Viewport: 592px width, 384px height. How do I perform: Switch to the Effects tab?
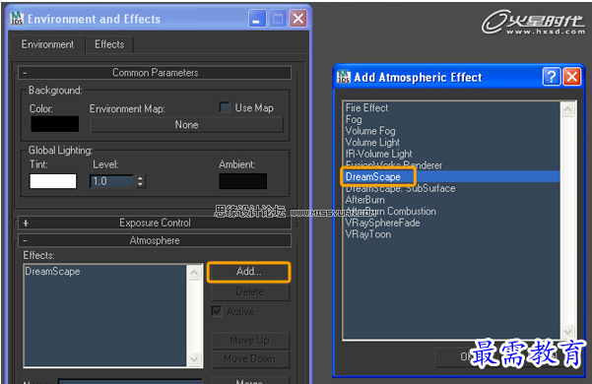tap(109, 44)
